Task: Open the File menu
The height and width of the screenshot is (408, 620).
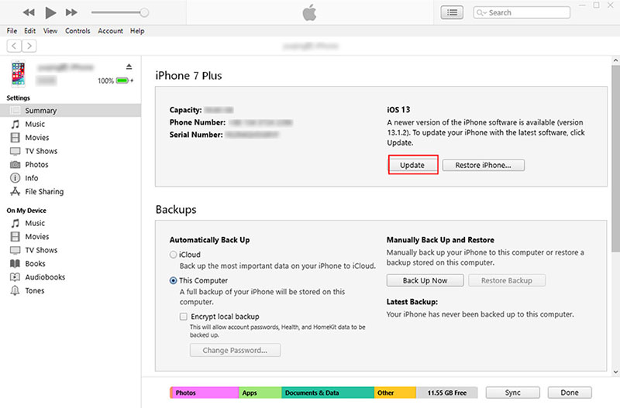Action: click(12, 31)
